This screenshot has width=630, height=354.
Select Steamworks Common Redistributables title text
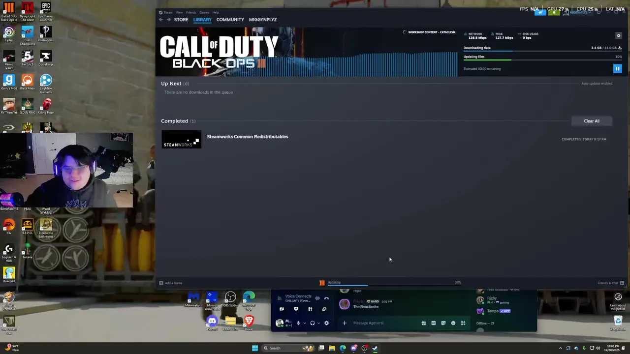click(x=248, y=137)
